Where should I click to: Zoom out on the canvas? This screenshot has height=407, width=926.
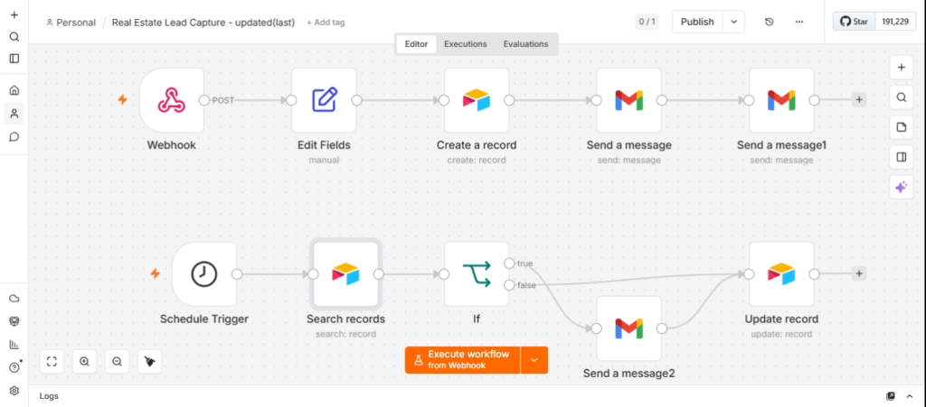(x=117, y=362)
